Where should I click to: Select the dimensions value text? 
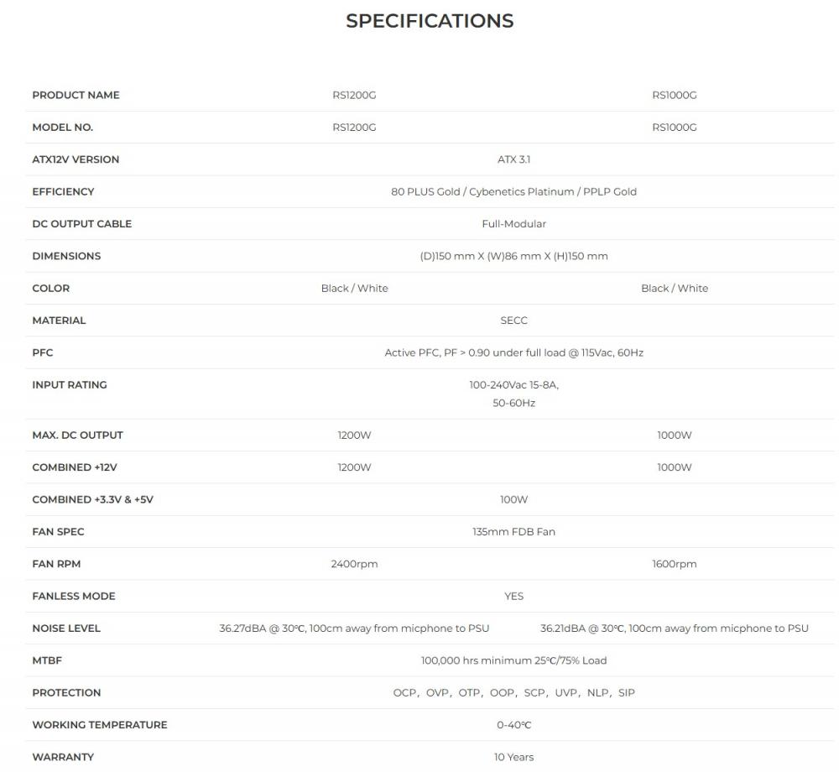pos(513,256)
